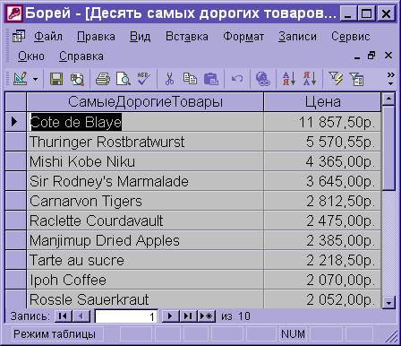
Task: Open the Сервис menu
Action: click(x=351, y=37)
